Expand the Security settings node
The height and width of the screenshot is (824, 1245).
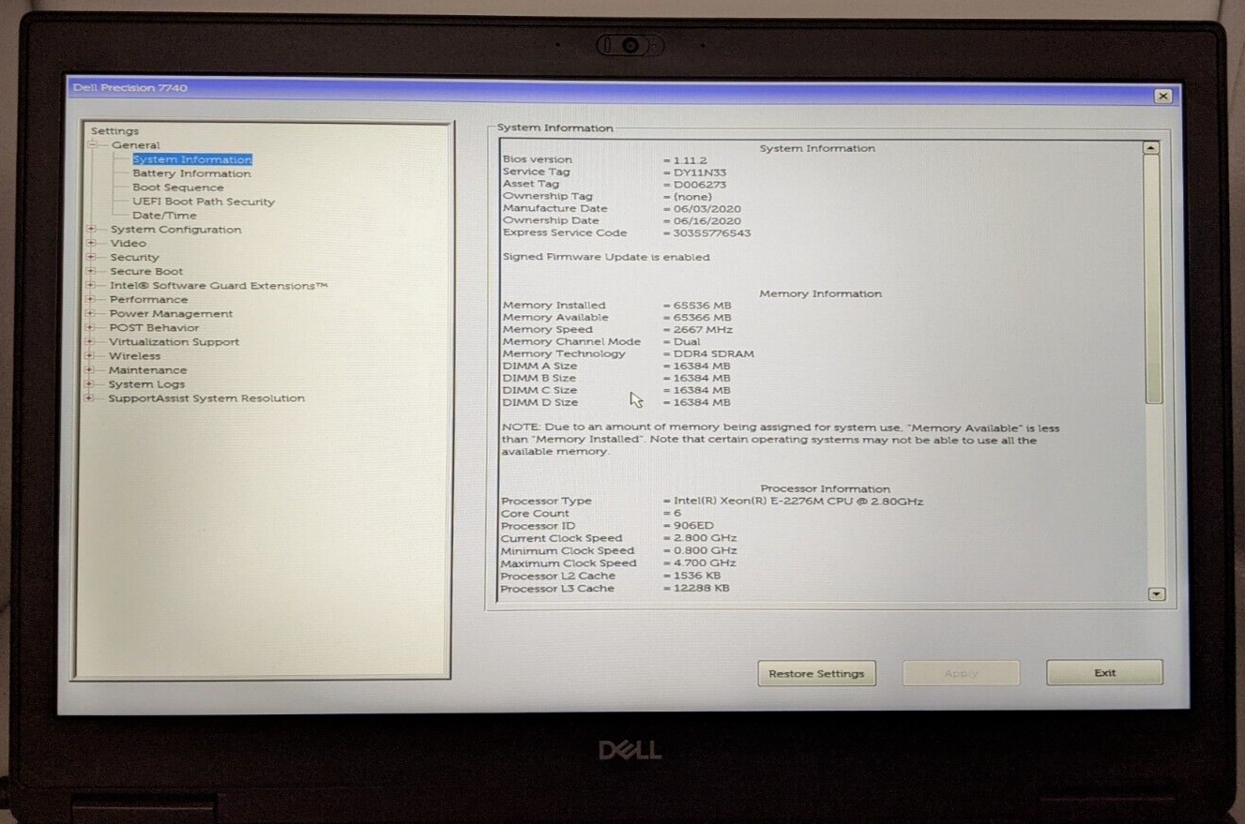[91, 258]
